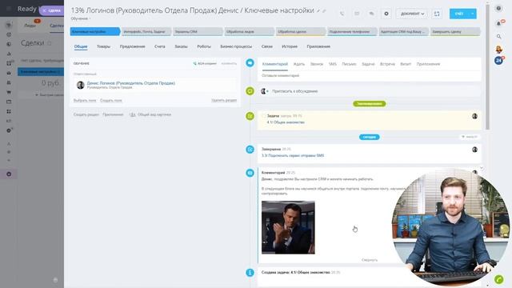Open the gear settings button in deal header
This screenshot has width=512, height=288.
point(386,14)
